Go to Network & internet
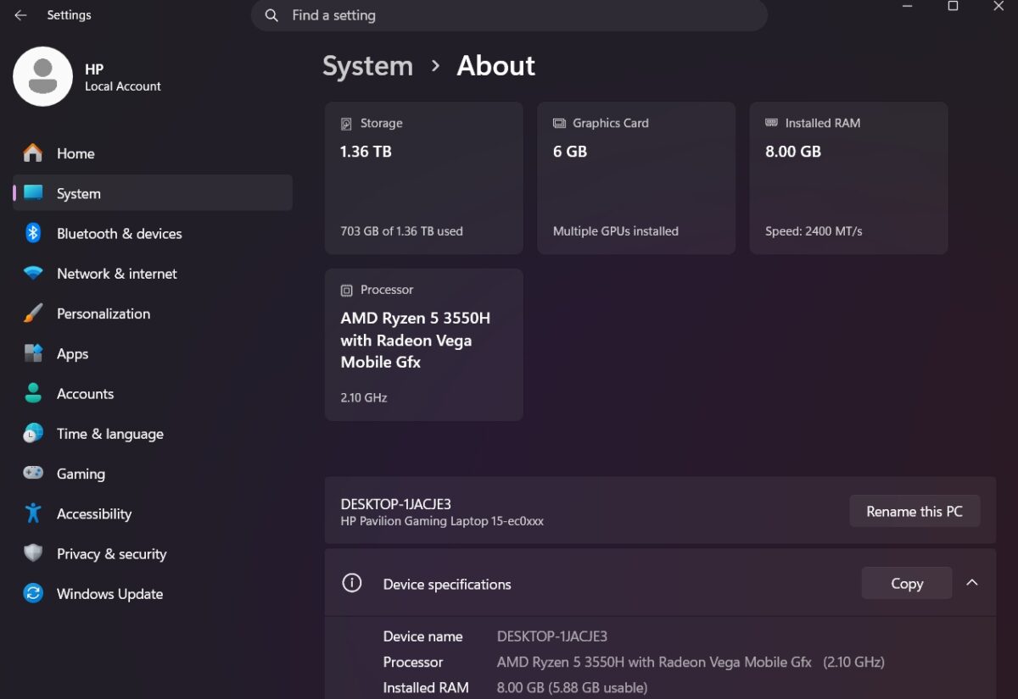Viewport: 1018px width, 699px height. (153, 274)
